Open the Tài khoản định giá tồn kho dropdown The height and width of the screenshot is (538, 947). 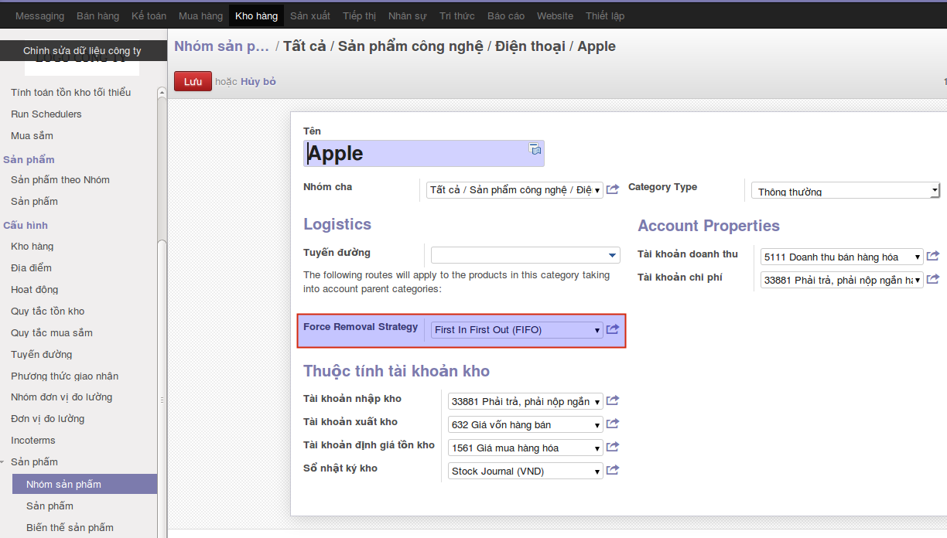tap(525, 448)
